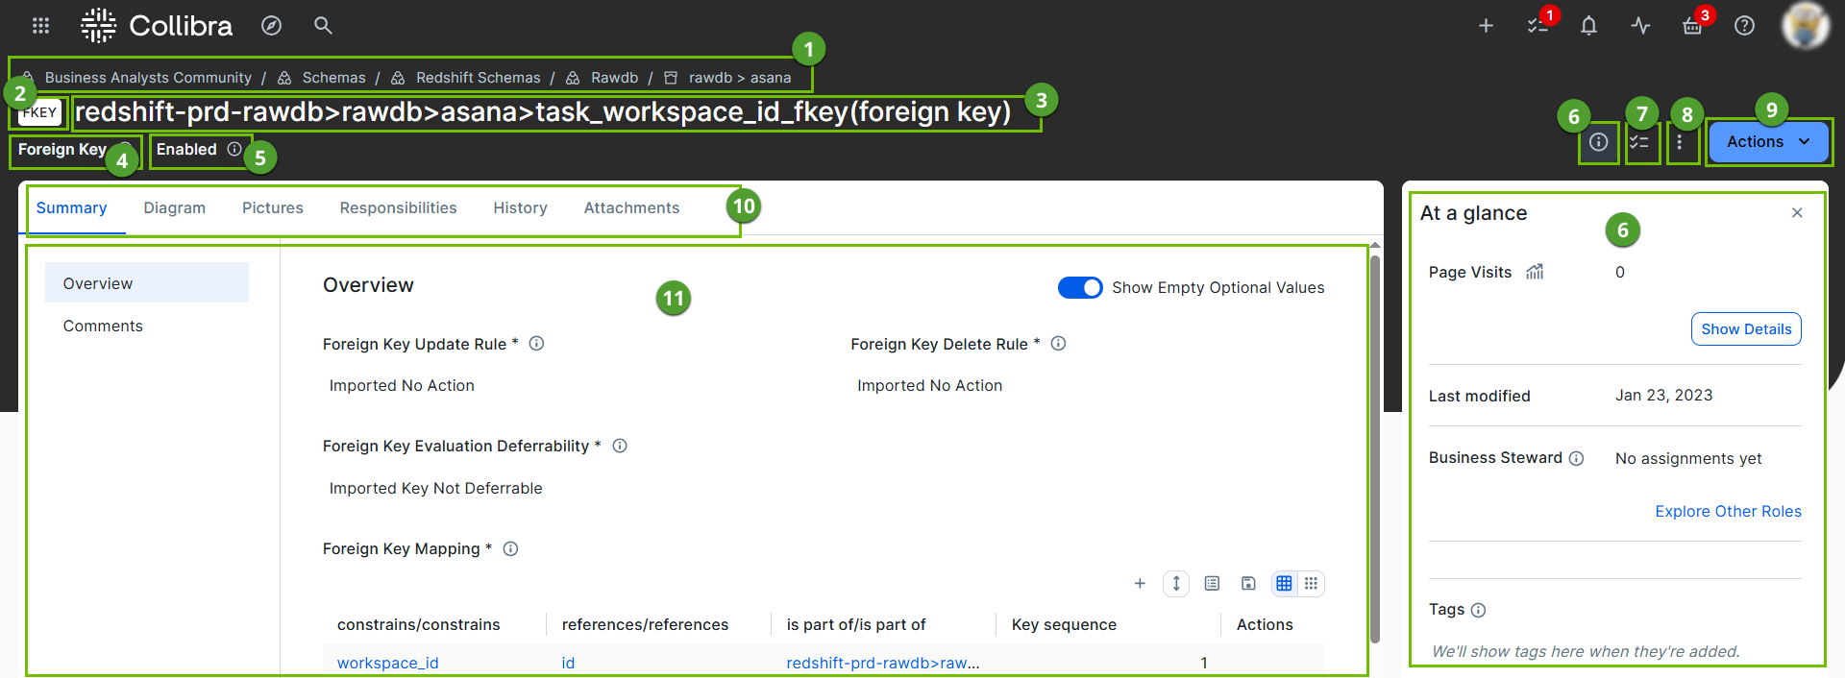This screenshot has width=1845, height=678.
Task: Click the Show Details button
Action: tap(1745, 329)
